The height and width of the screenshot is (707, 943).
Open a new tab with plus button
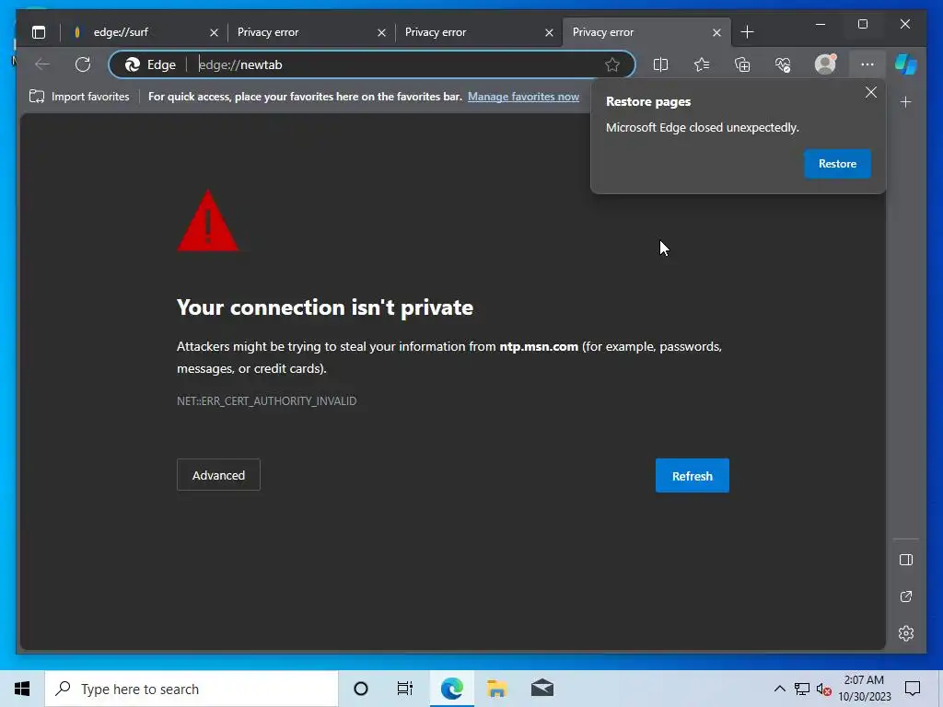747,32
